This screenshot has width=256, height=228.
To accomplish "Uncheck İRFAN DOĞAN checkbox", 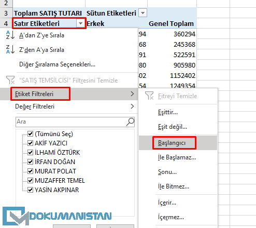I will 31,162.
